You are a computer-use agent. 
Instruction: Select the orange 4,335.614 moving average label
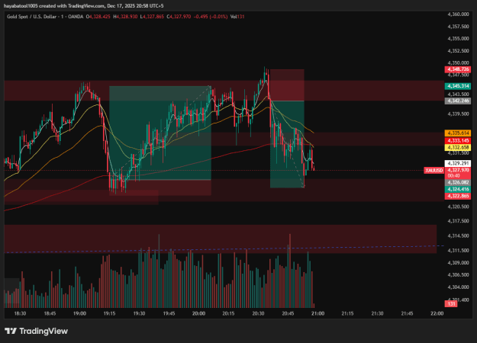click(x=458, y=133)
